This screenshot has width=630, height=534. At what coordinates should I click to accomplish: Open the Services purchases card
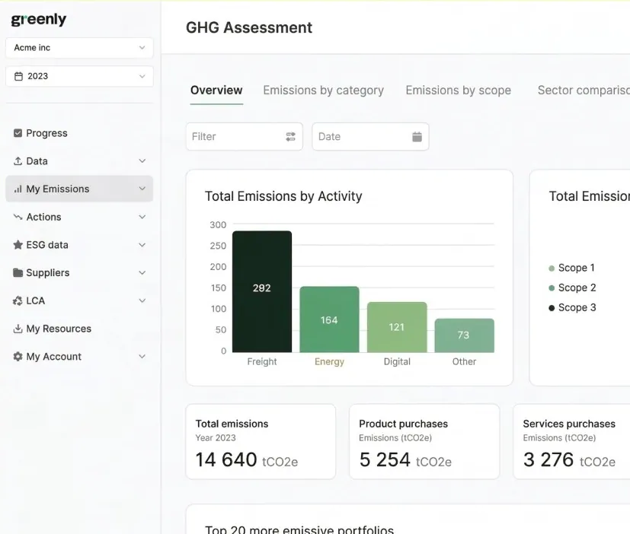point(572,442)
